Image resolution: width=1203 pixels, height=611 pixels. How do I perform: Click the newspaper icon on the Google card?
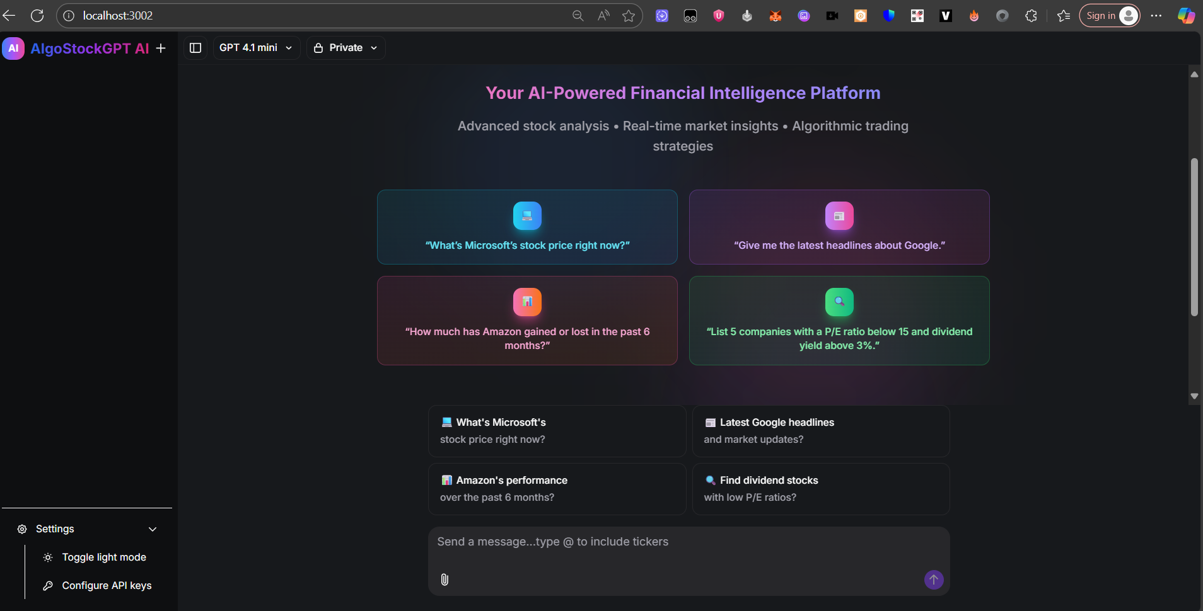tap(839, 216)
